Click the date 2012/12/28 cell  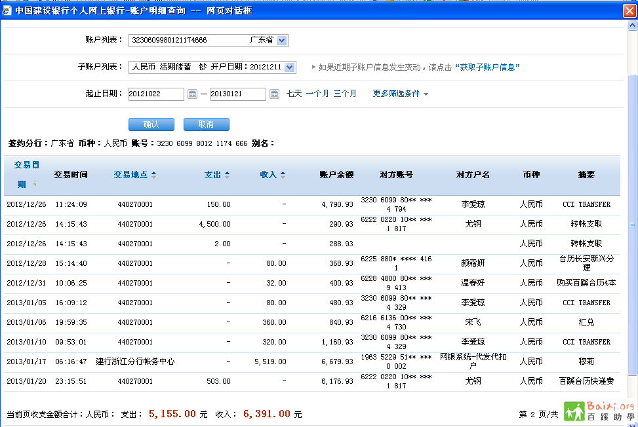[26, 263]
